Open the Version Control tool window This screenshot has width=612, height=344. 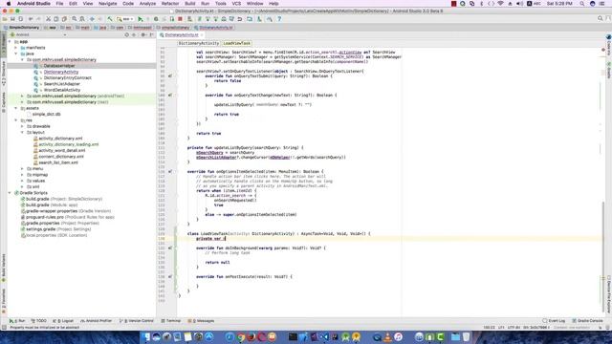pos(137,321)
